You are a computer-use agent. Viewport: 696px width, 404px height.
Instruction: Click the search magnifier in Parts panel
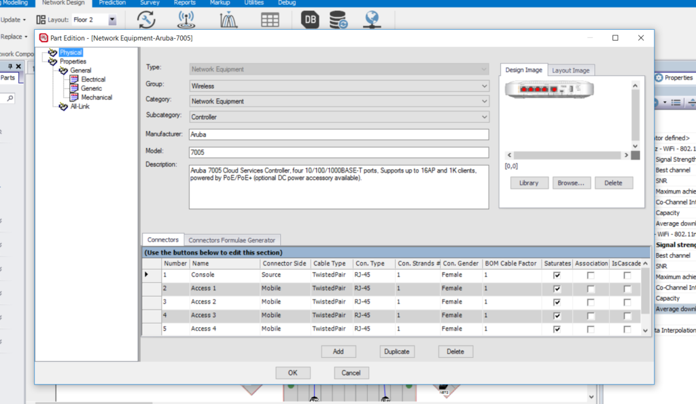pos(10,98)
